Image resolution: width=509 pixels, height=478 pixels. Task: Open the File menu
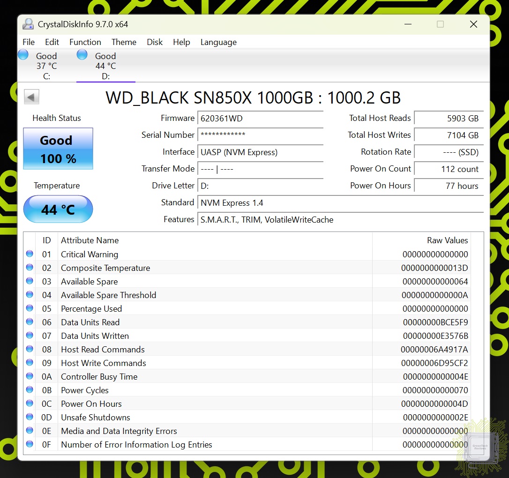click(x=29, y=42)
